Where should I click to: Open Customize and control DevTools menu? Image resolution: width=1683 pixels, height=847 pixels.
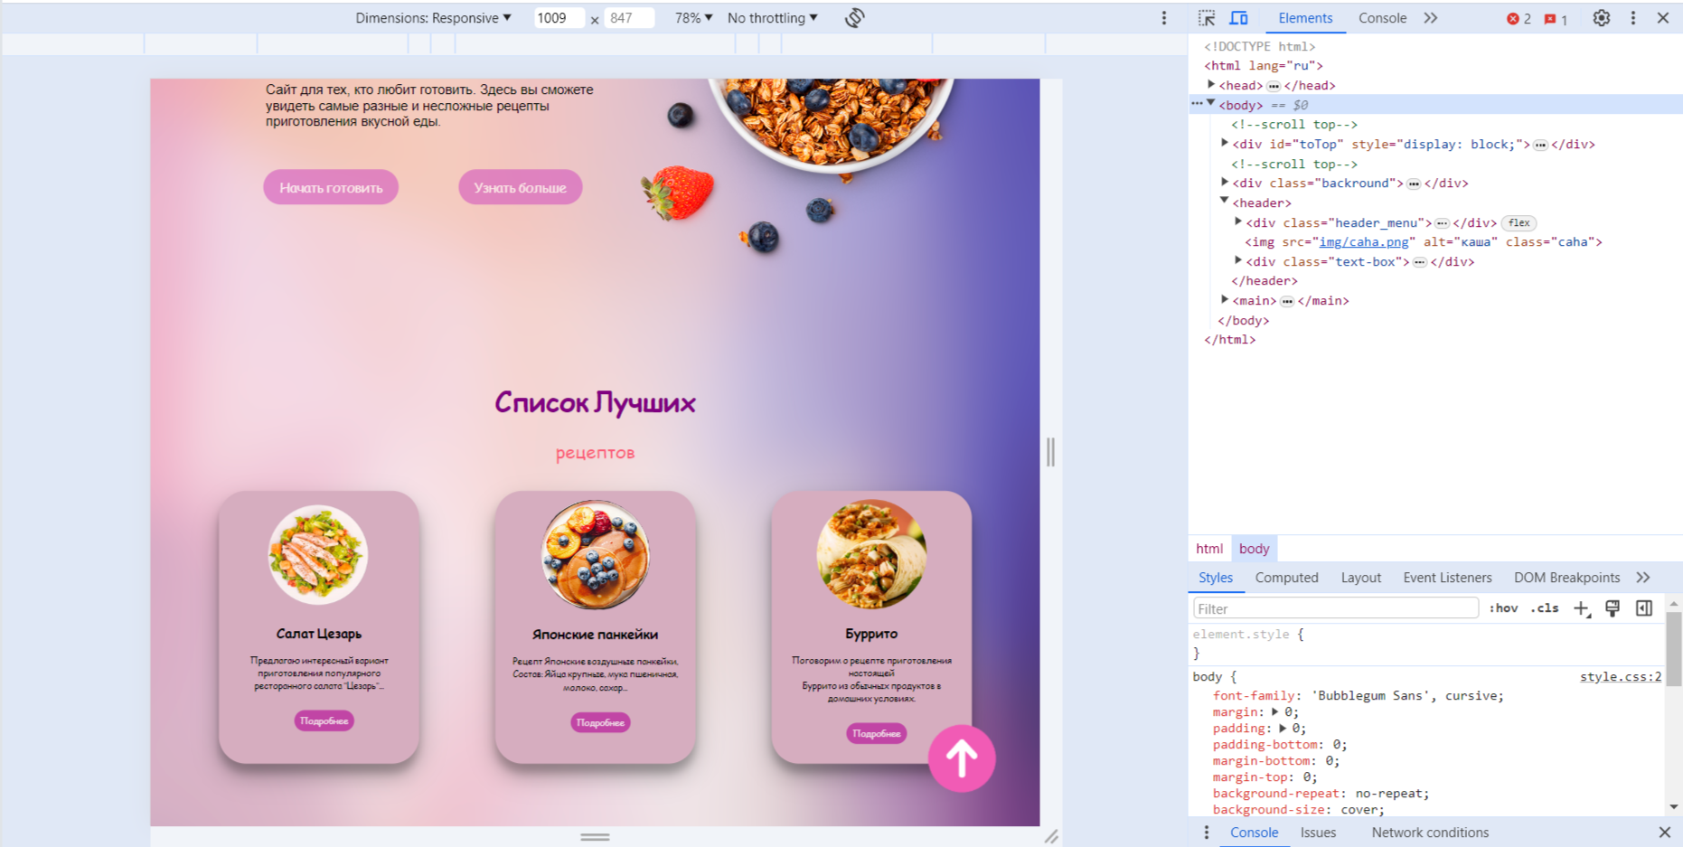pos(1633,18)
